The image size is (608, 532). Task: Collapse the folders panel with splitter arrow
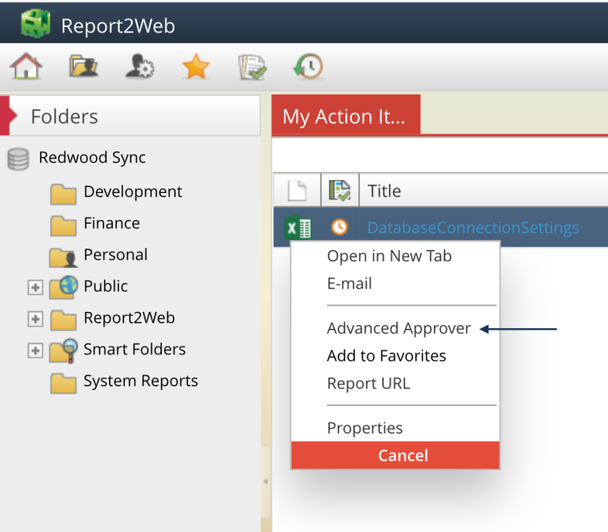pos(266,481)
